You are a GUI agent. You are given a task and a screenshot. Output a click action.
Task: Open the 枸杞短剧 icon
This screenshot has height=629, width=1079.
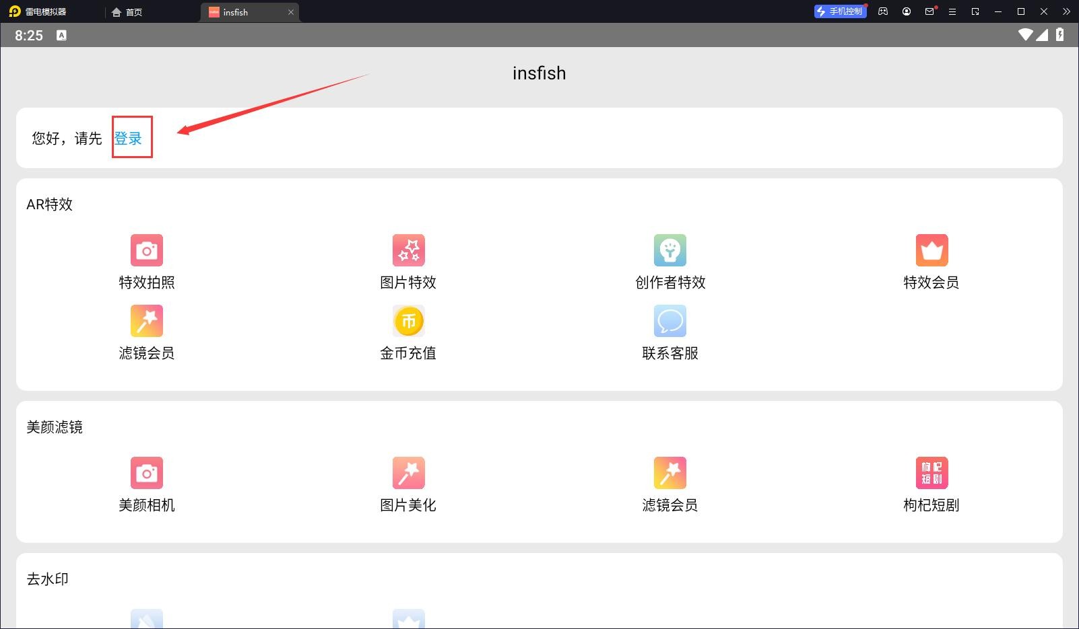point(931,474)
